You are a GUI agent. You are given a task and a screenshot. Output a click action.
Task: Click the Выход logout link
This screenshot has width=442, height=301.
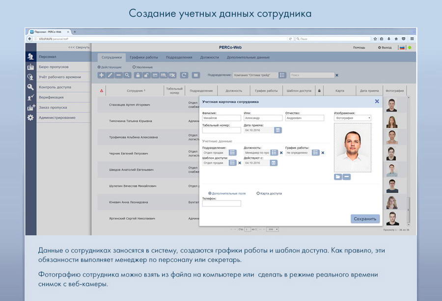click(x=385, y=48)
